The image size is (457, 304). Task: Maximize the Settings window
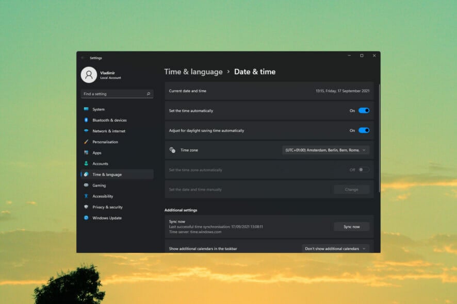(362, 55)
